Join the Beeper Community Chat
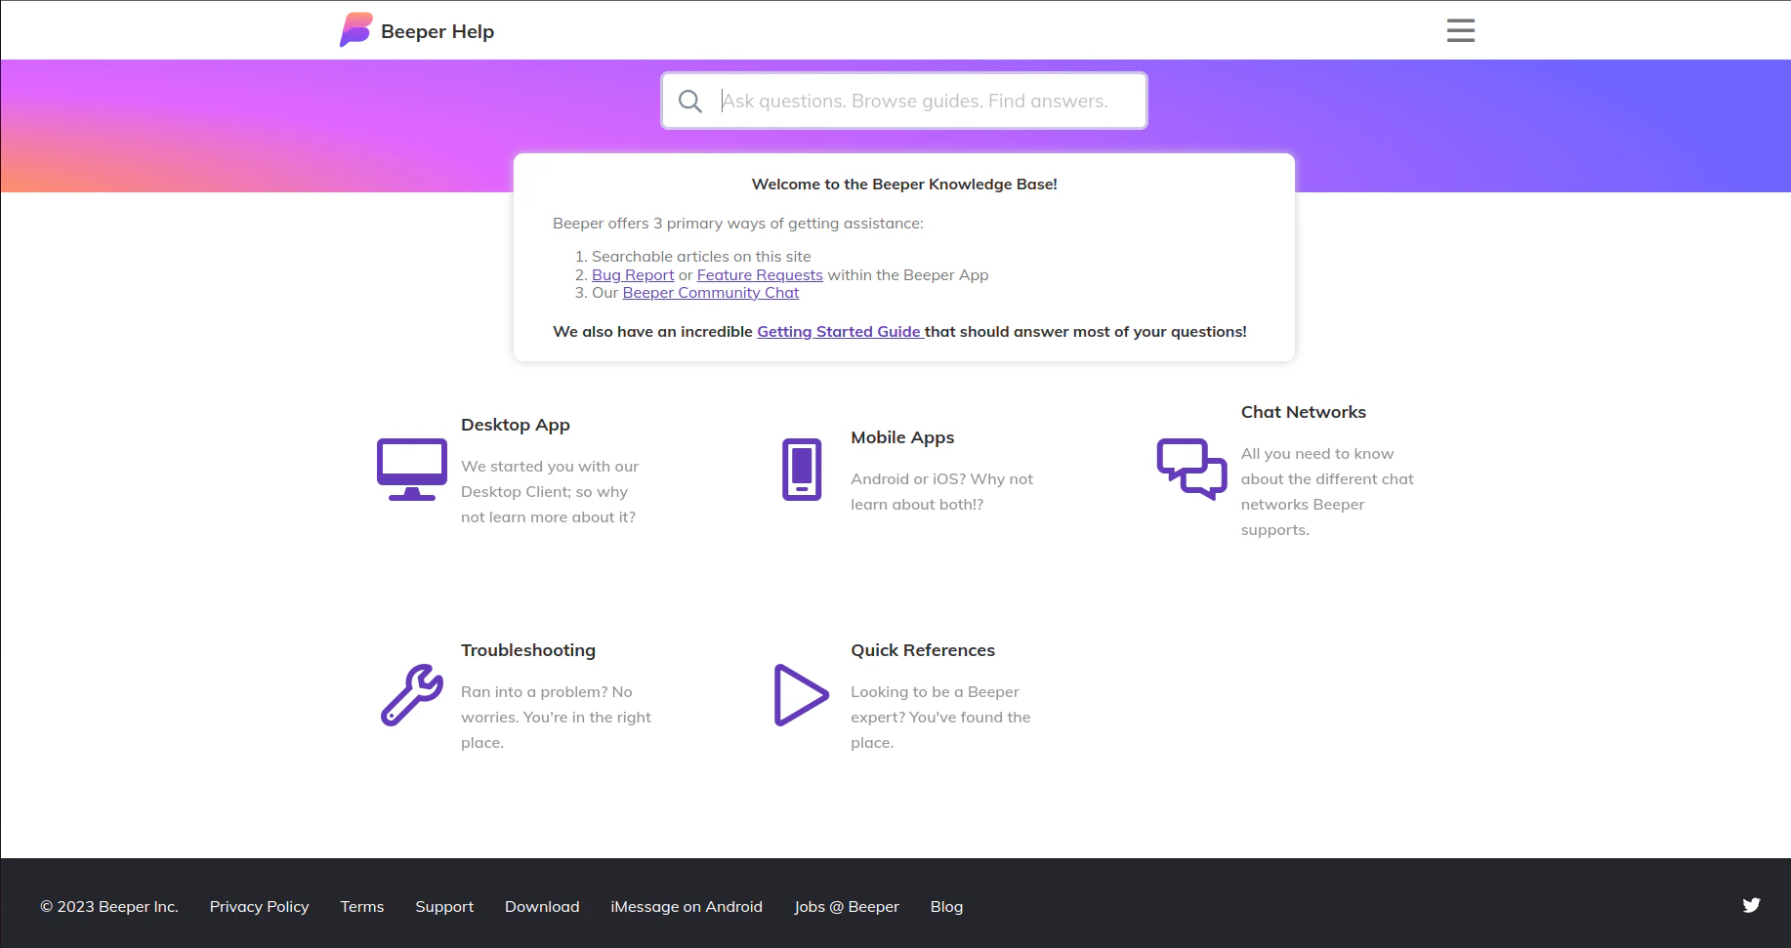This screenshot has width=1791, height=948. point(710,292)
